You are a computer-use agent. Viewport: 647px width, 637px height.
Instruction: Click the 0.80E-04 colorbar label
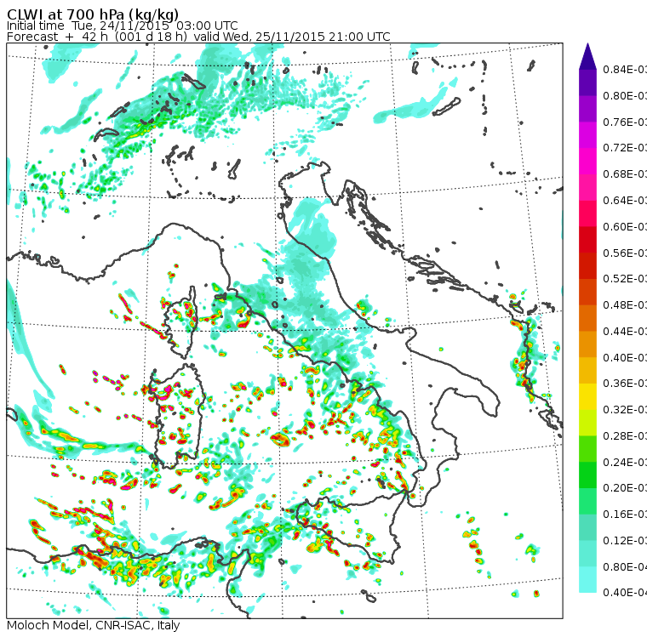click(x=624, y=567)
